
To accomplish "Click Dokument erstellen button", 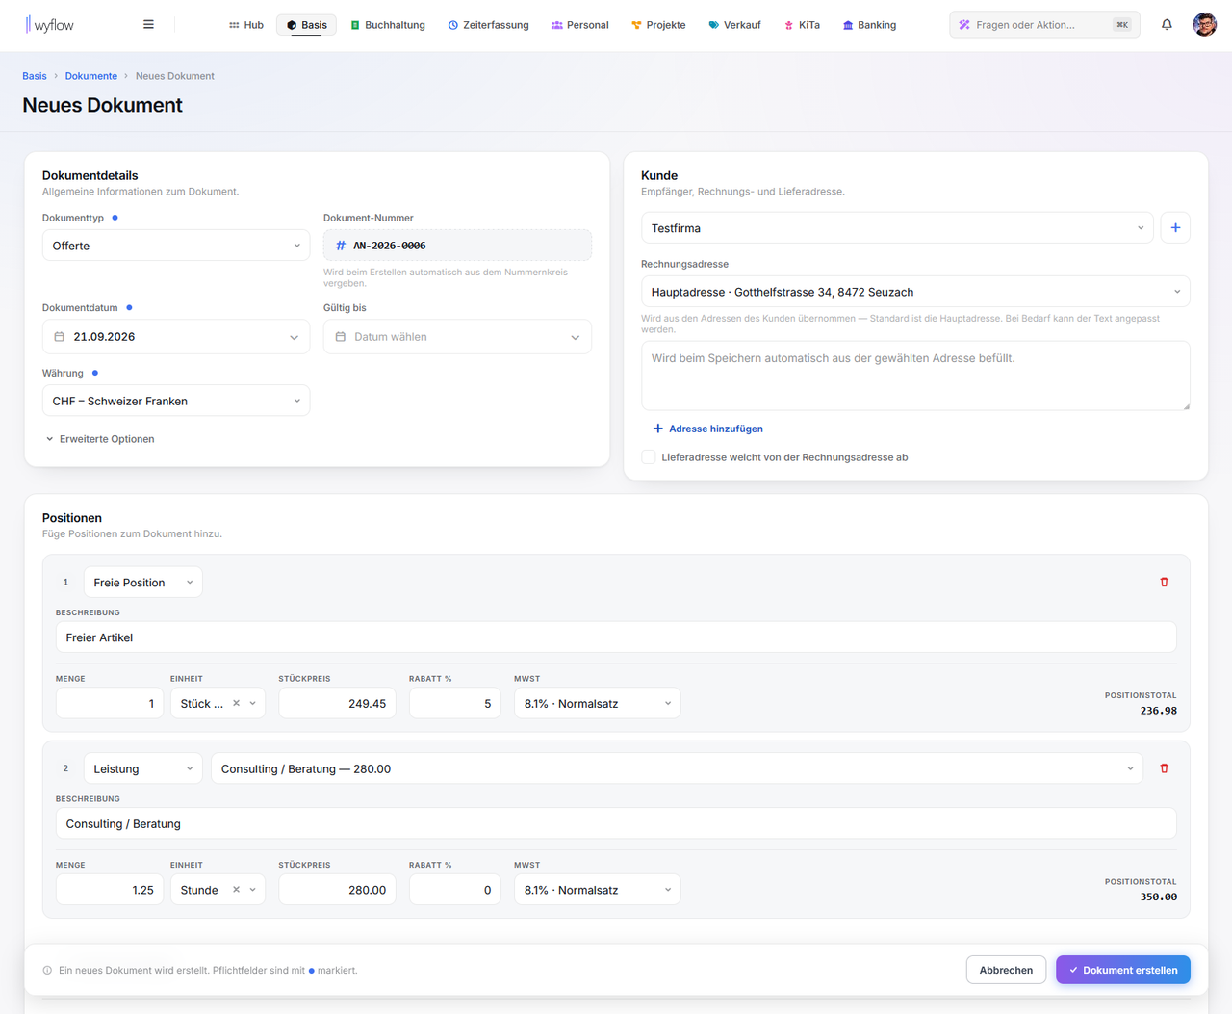I will coord(1122,970).
